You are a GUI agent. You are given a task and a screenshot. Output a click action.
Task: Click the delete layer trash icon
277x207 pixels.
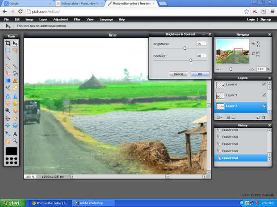(264, 118)
